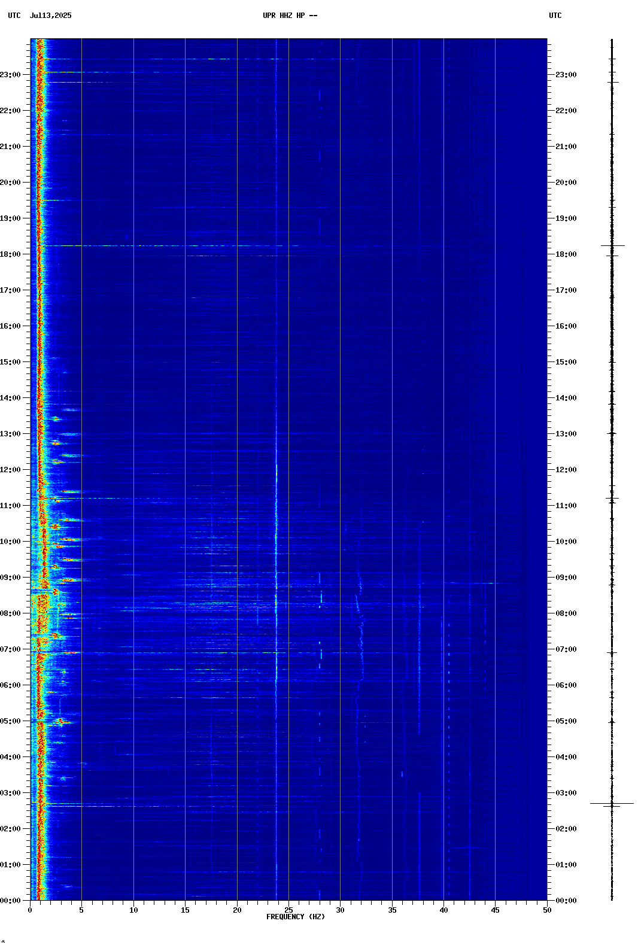Click the vertical gridline at 5 Hz
The image size is (638, 948).
pyautogui.click(x=81, y=469)
